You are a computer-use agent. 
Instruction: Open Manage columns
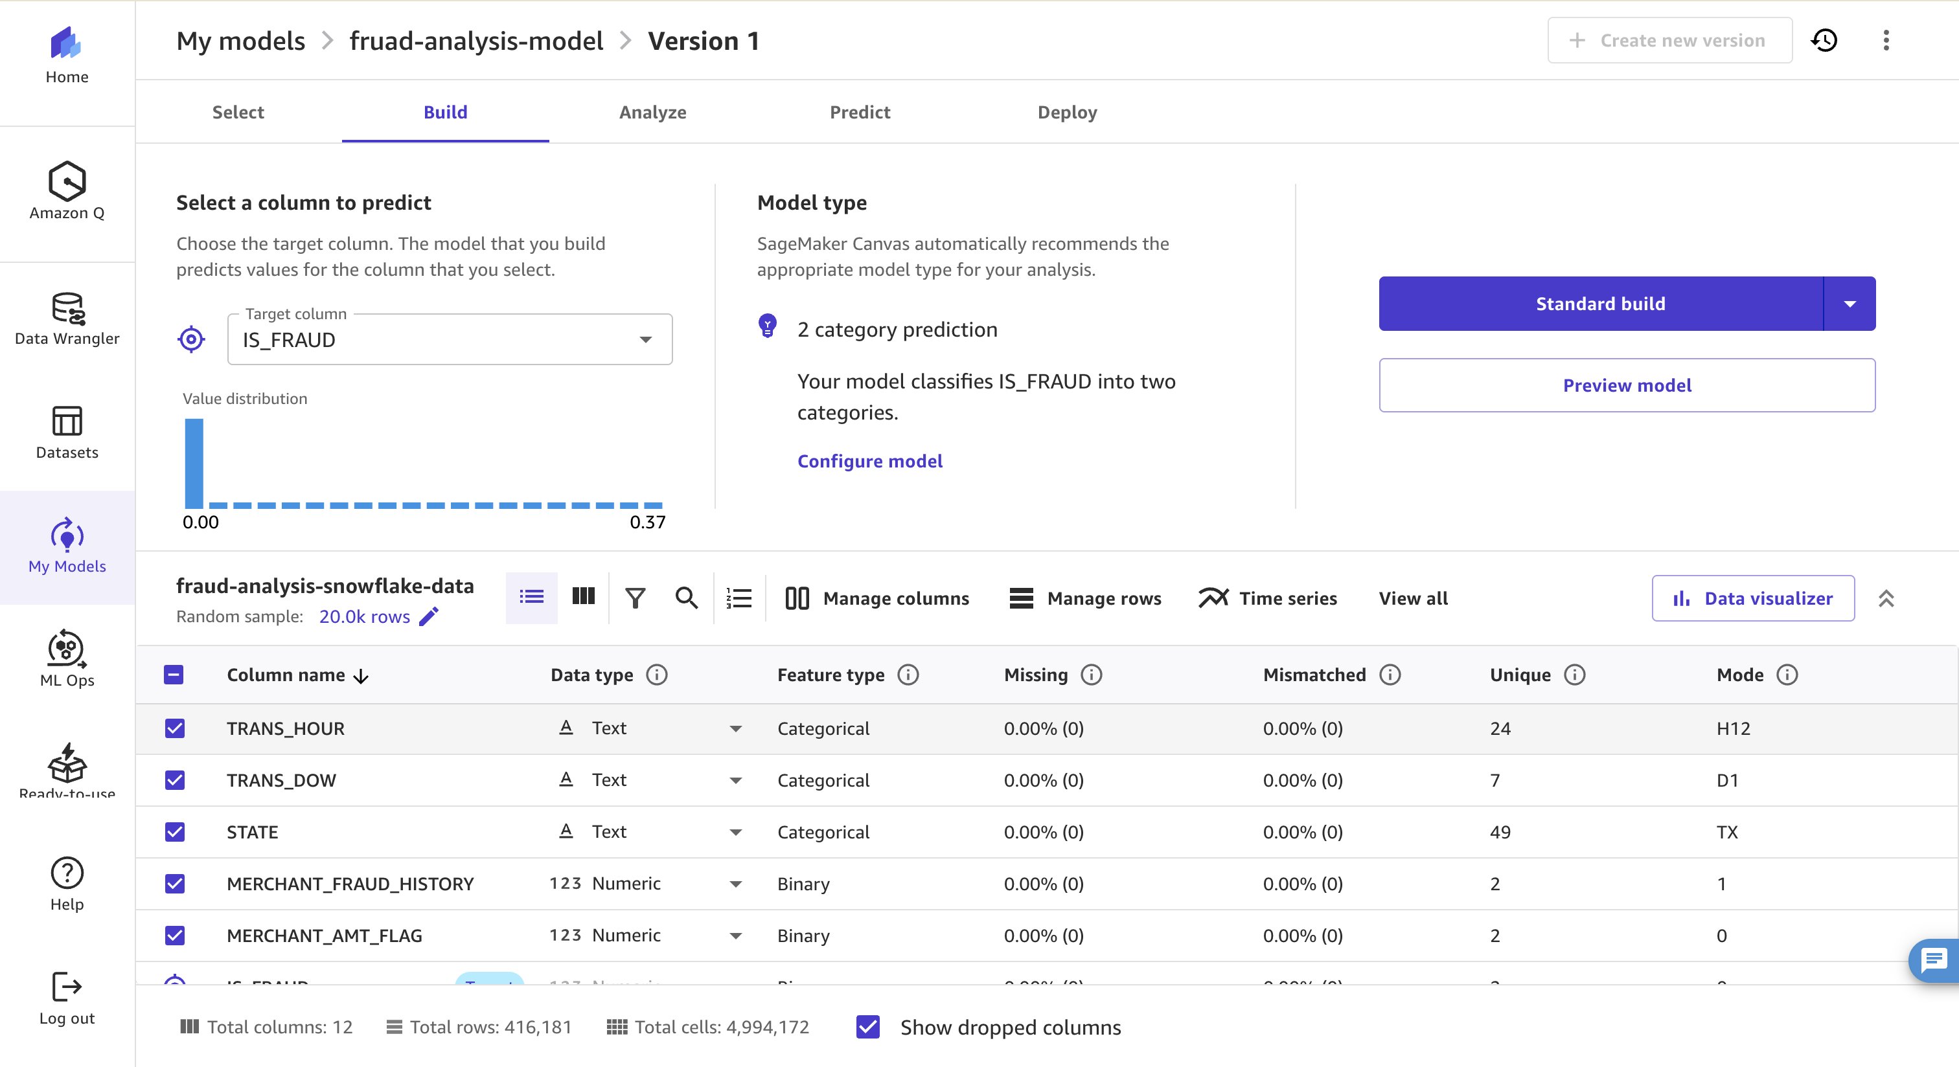[878, 598]
